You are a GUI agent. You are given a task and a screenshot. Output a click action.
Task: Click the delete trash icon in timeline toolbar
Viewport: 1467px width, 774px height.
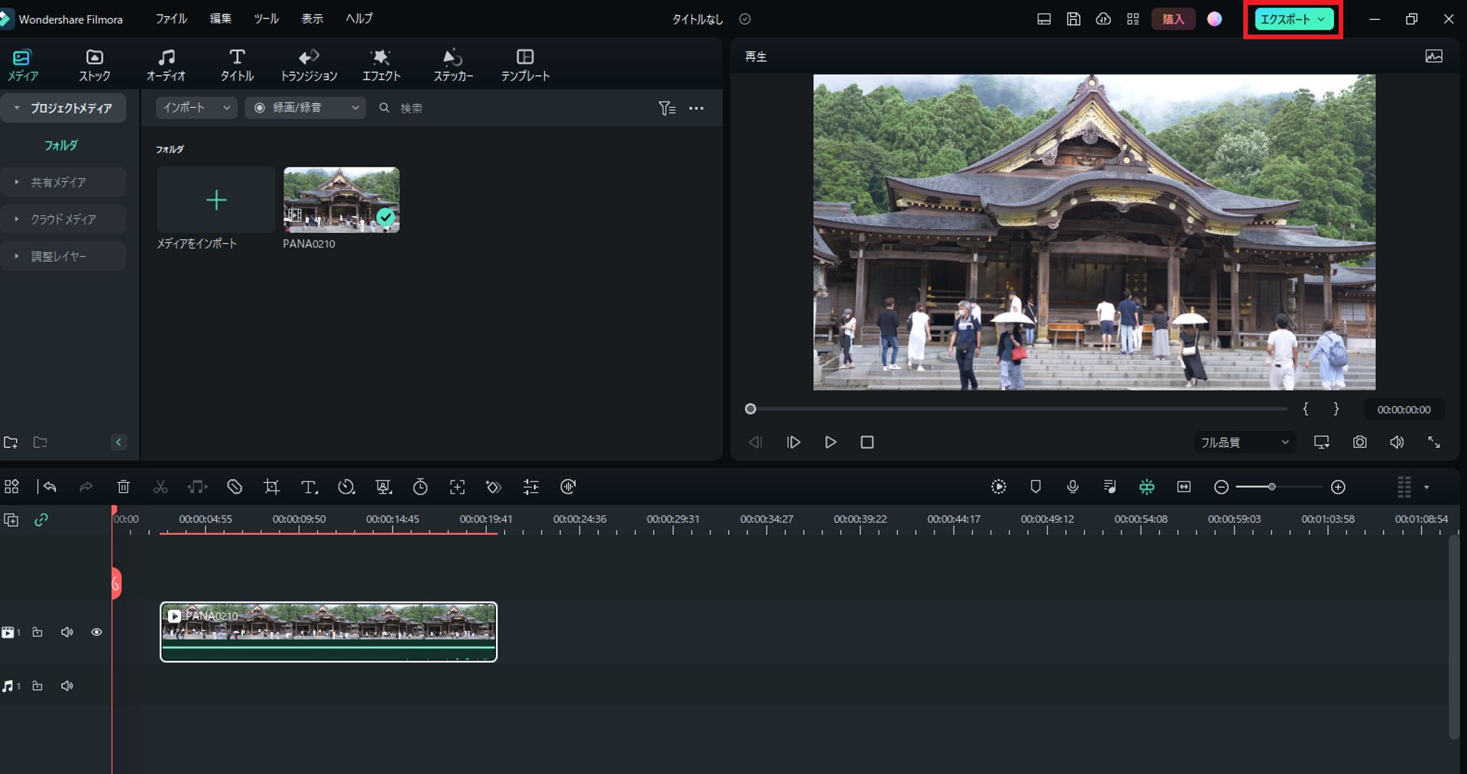click(123, 487)
